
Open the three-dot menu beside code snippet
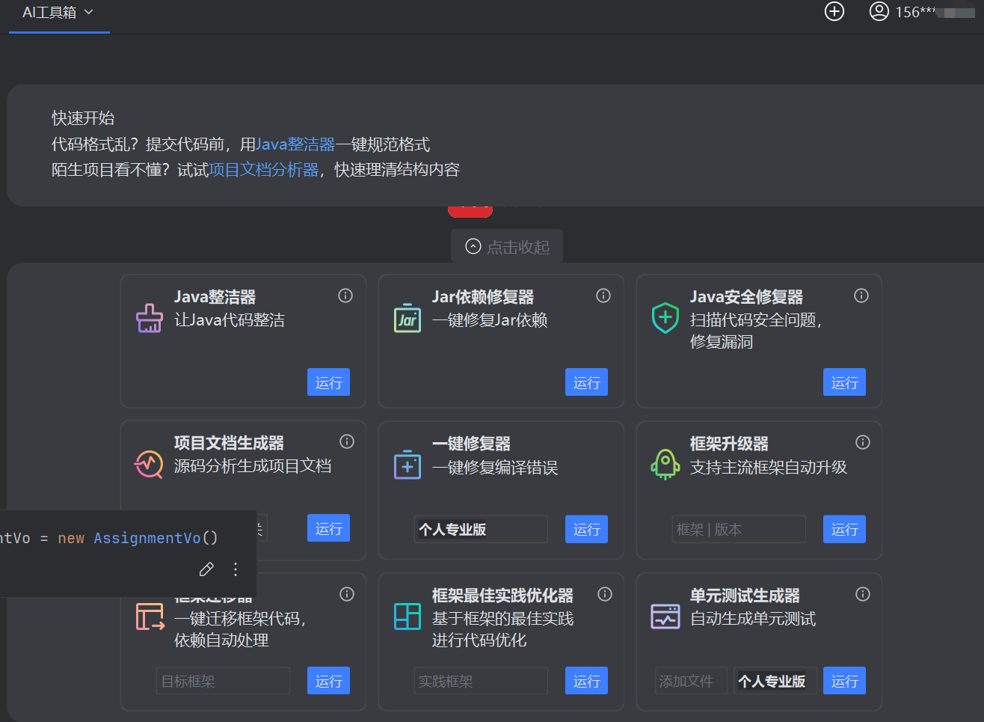pyautogui.click(x=235, y=569)
